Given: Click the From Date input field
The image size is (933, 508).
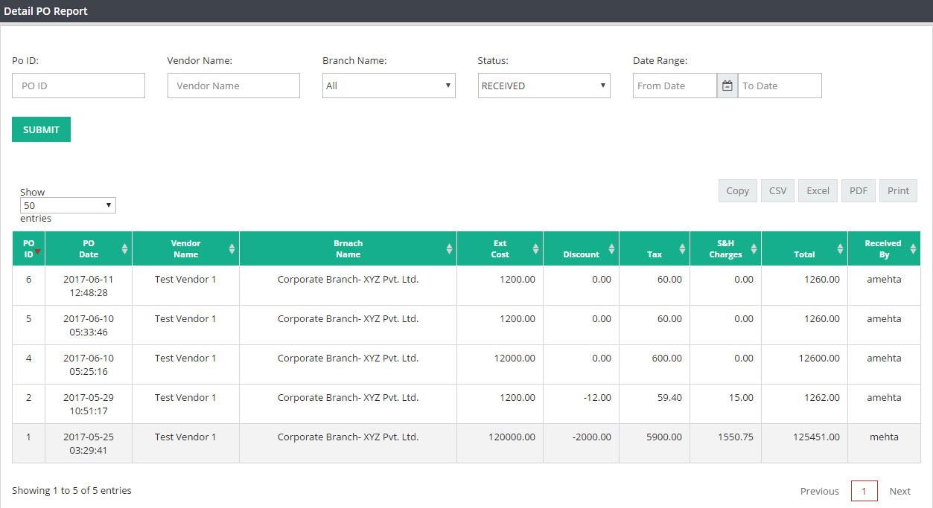Looking at the screenshot, I should [x=675, y=86].
